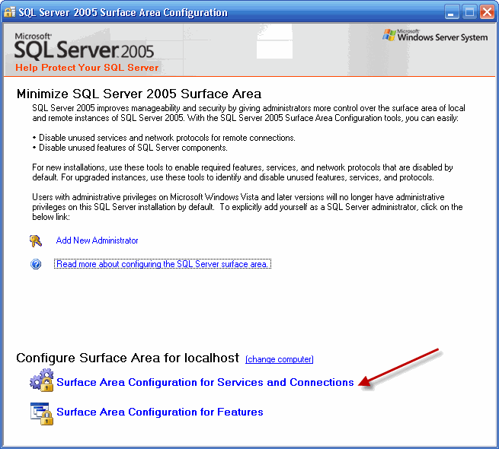Minimize the Surface Area Configuration window
The width and height of the screenshot is (499, 449).
click(452, 12)
